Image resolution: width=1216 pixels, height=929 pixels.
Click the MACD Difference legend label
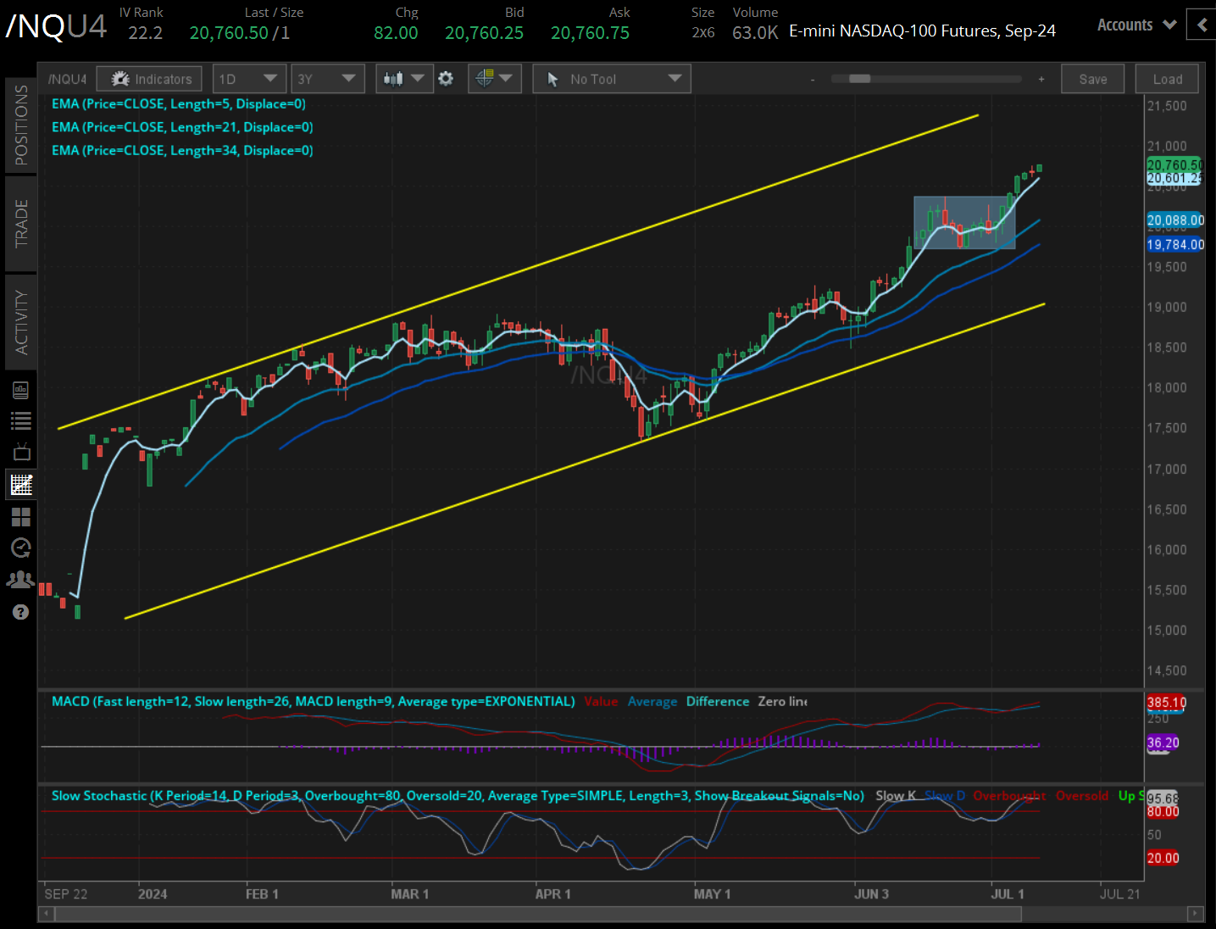(x=718, y=701)
